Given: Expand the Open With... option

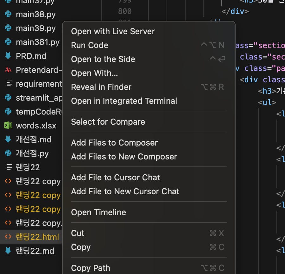Looking at the screenshot, I should (x=94, y=73).
